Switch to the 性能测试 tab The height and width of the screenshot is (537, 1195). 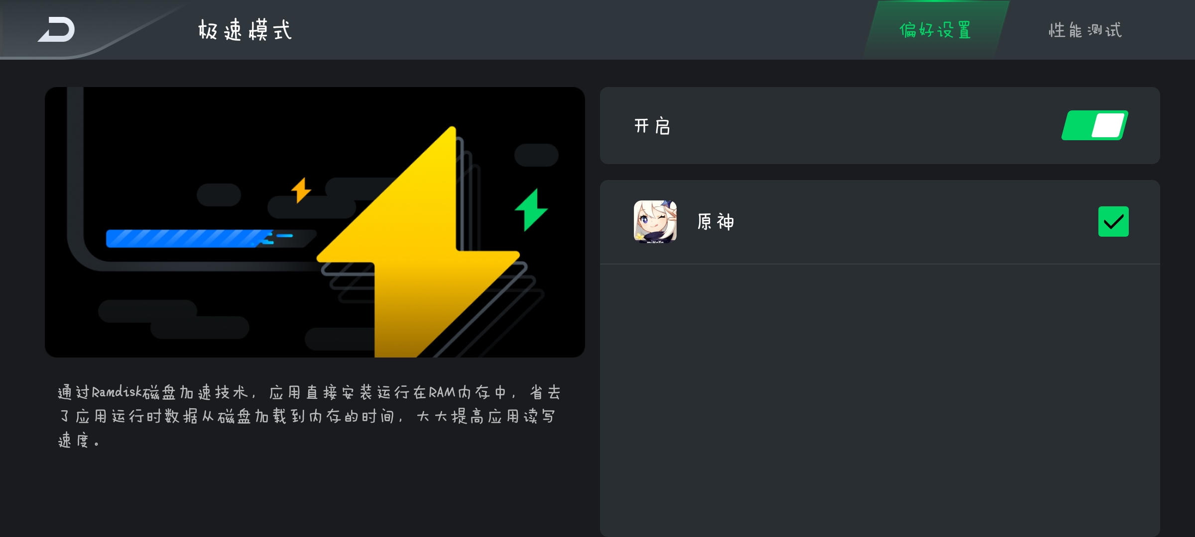pos(1085,30)
